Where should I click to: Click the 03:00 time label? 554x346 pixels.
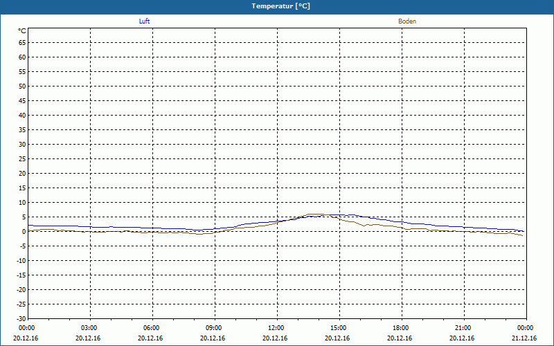tap(89, 328)
